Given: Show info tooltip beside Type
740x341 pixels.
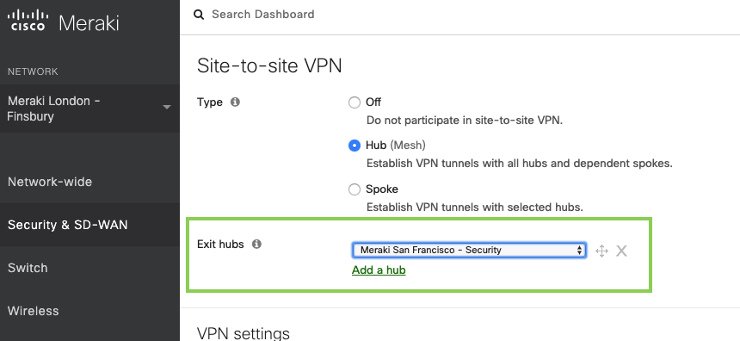Looking at the screenshot, I should [235, 102].
